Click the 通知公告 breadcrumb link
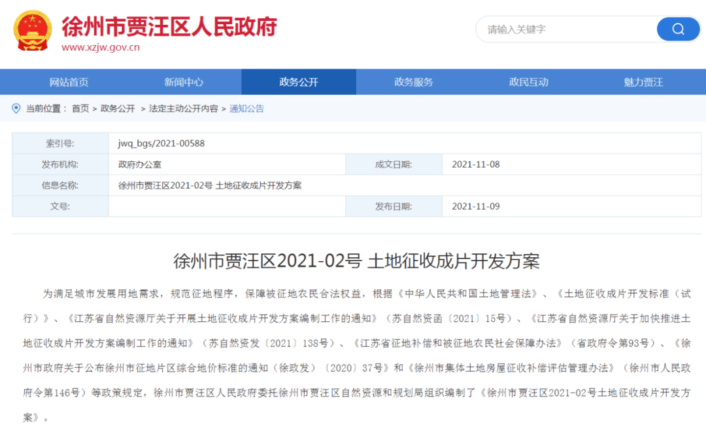Image resolution: width=706 pixels, height=427 pixels. click(x=246, y=108)
